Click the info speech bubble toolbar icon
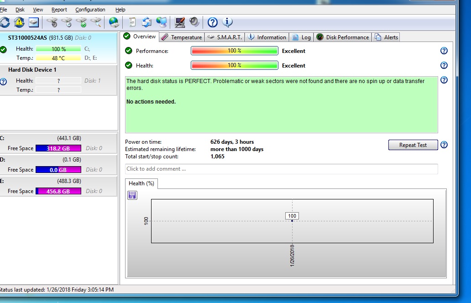Image resolution: width=471 pixels, height=303 pixels. 227,22
